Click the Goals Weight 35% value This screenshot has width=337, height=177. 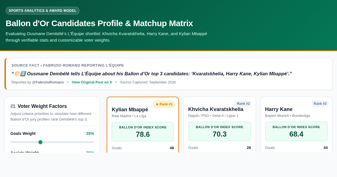coord(90,133)
